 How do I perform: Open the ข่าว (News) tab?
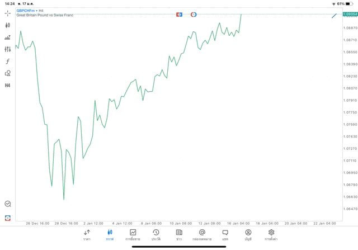pyautogui.click(x=179, y=234)
